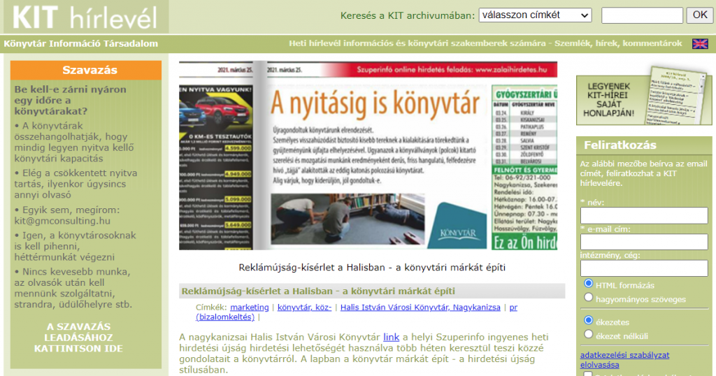Click the OK search button
This screenshot has width=716, height=376.
pos(699,15)
